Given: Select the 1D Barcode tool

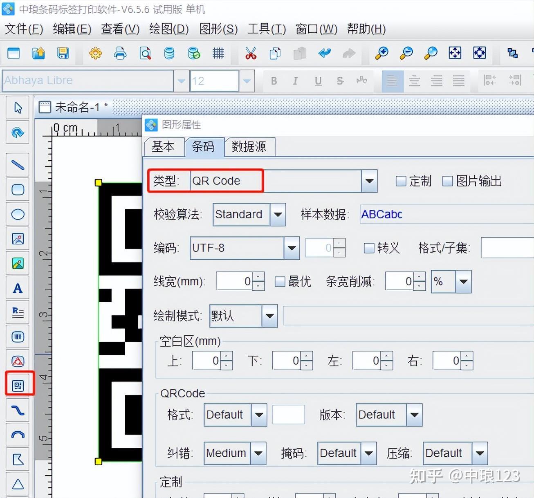Looking at the screenshot, I should pos(18,337).
